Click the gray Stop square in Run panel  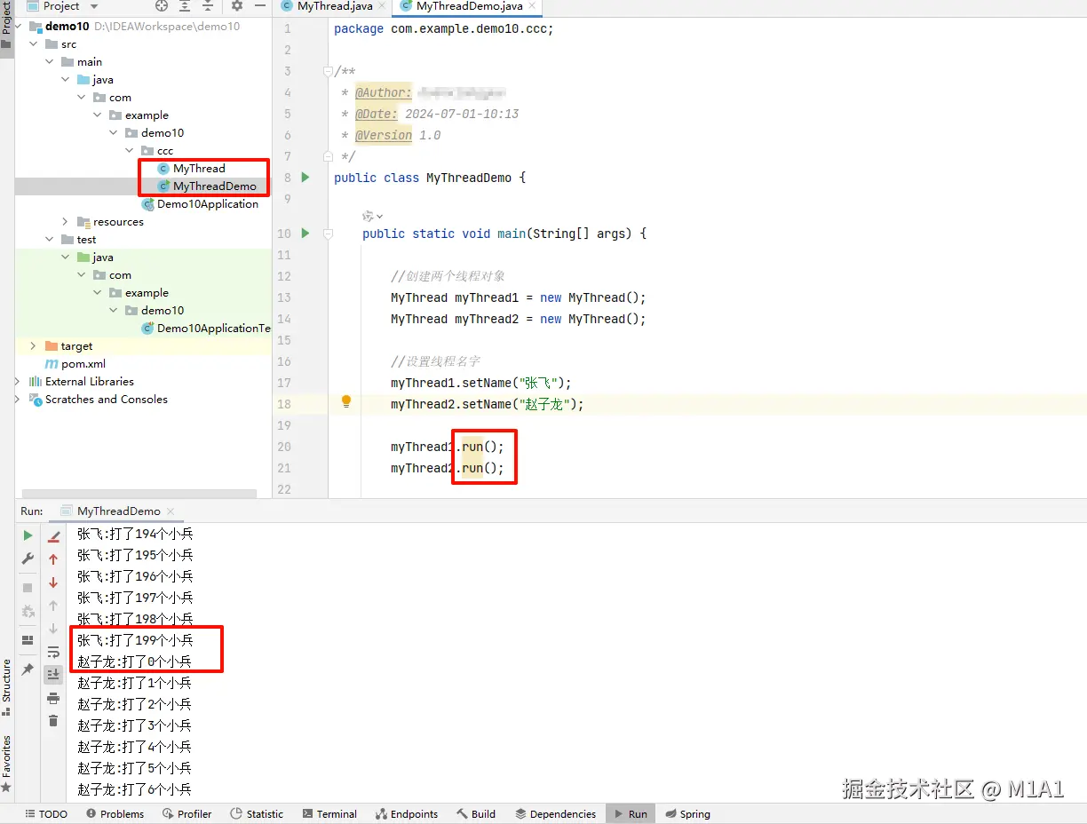pos(28,588)
